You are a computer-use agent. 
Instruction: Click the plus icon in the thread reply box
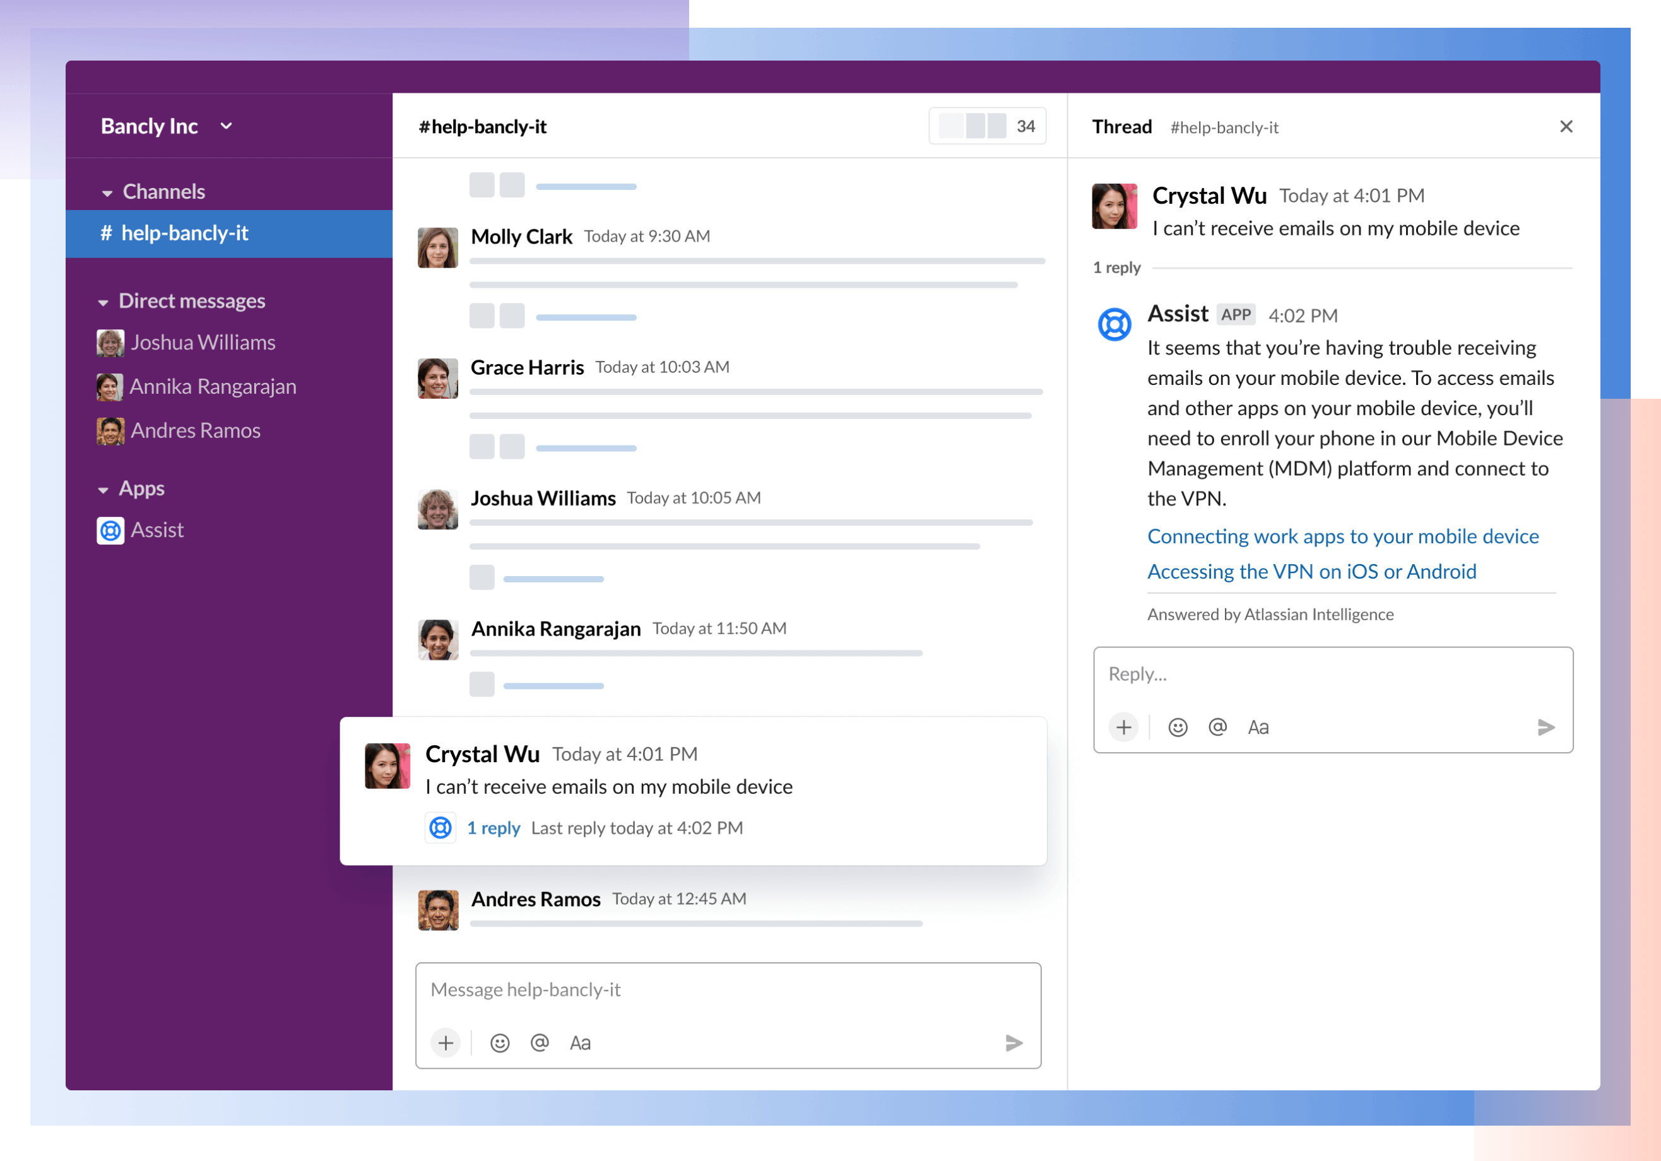(x=1123, y=727)
